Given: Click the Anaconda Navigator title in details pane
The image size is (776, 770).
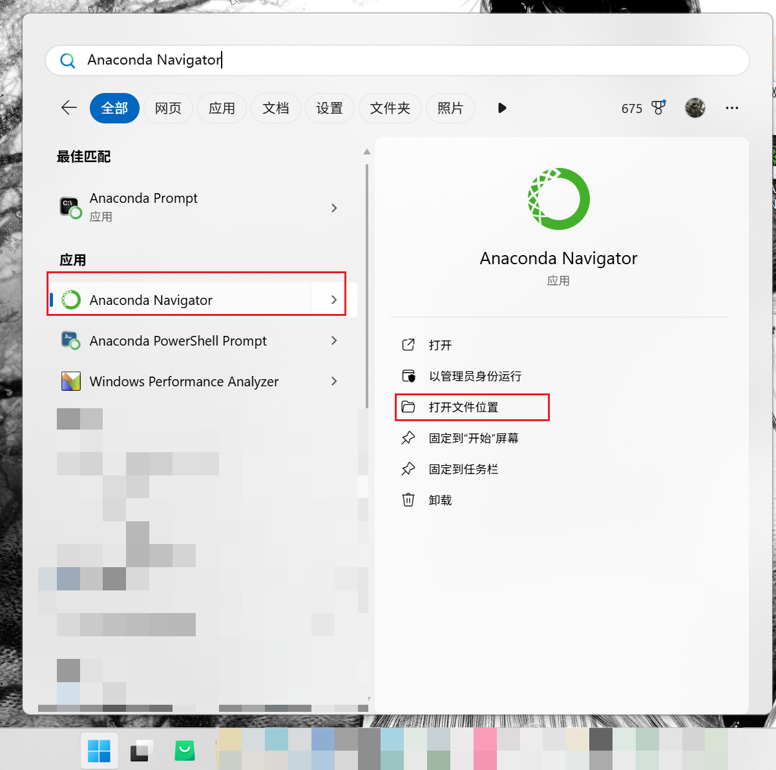Looking at the screenshot, I should [559, 258].
